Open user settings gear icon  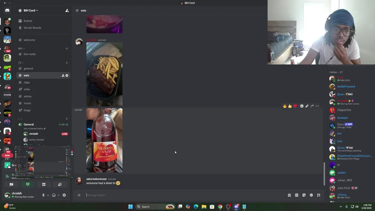pos(64,195)
